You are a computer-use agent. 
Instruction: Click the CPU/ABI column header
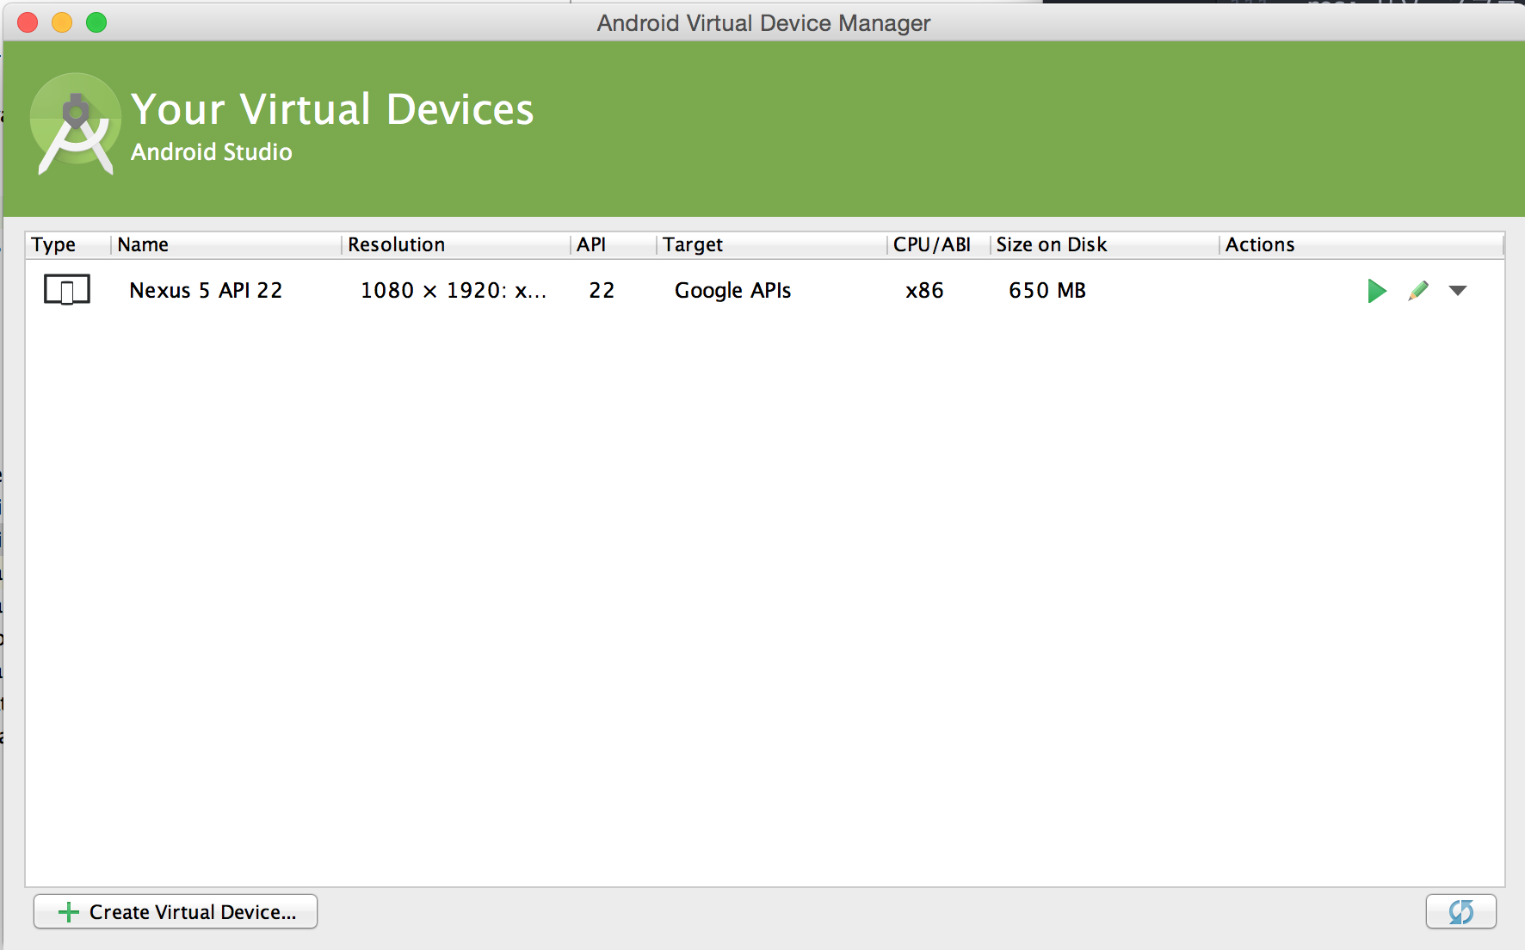[938, 245]
